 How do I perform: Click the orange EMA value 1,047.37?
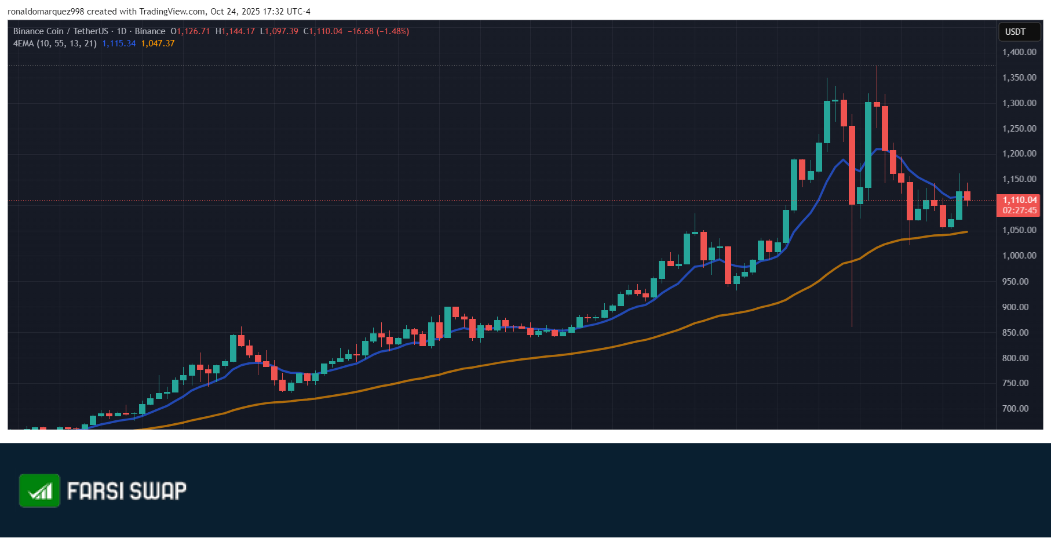point(158,43)
